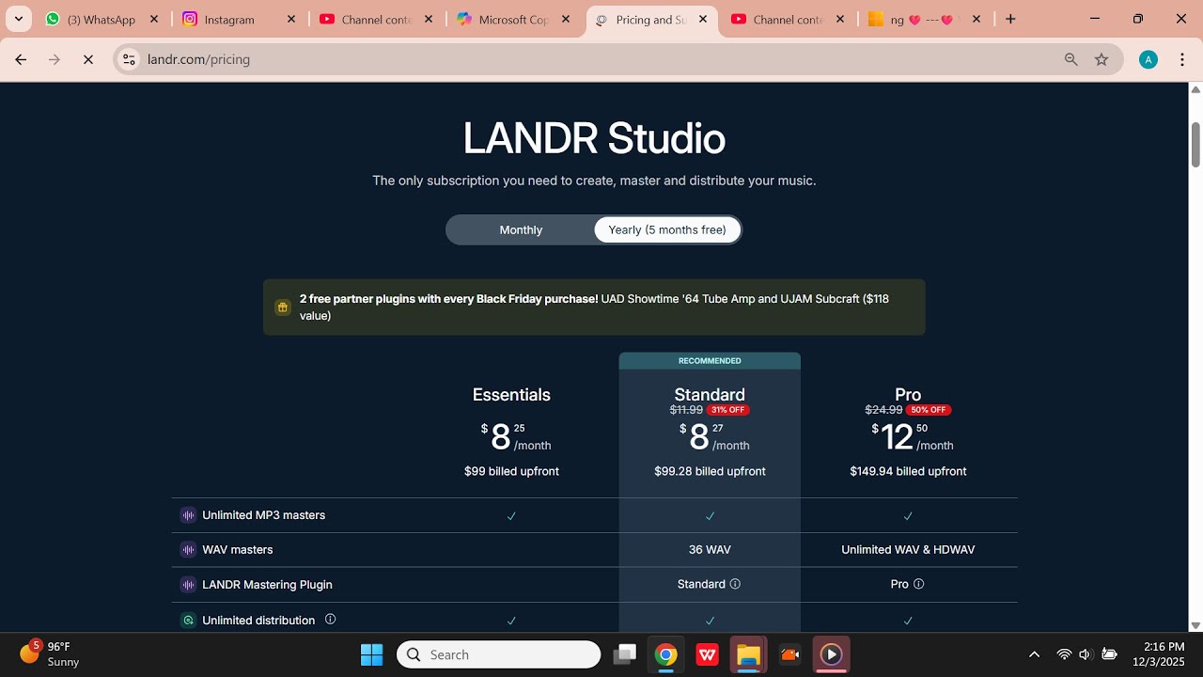Viewport: 1203px width, 677px height.
Task: Stop page loading with the X button
Action: pos(88,59)
